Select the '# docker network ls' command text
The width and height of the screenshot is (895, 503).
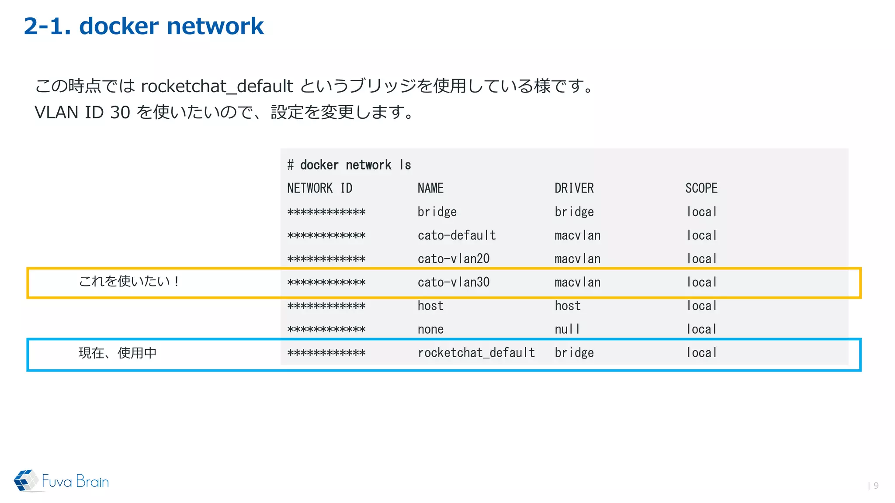349,165
